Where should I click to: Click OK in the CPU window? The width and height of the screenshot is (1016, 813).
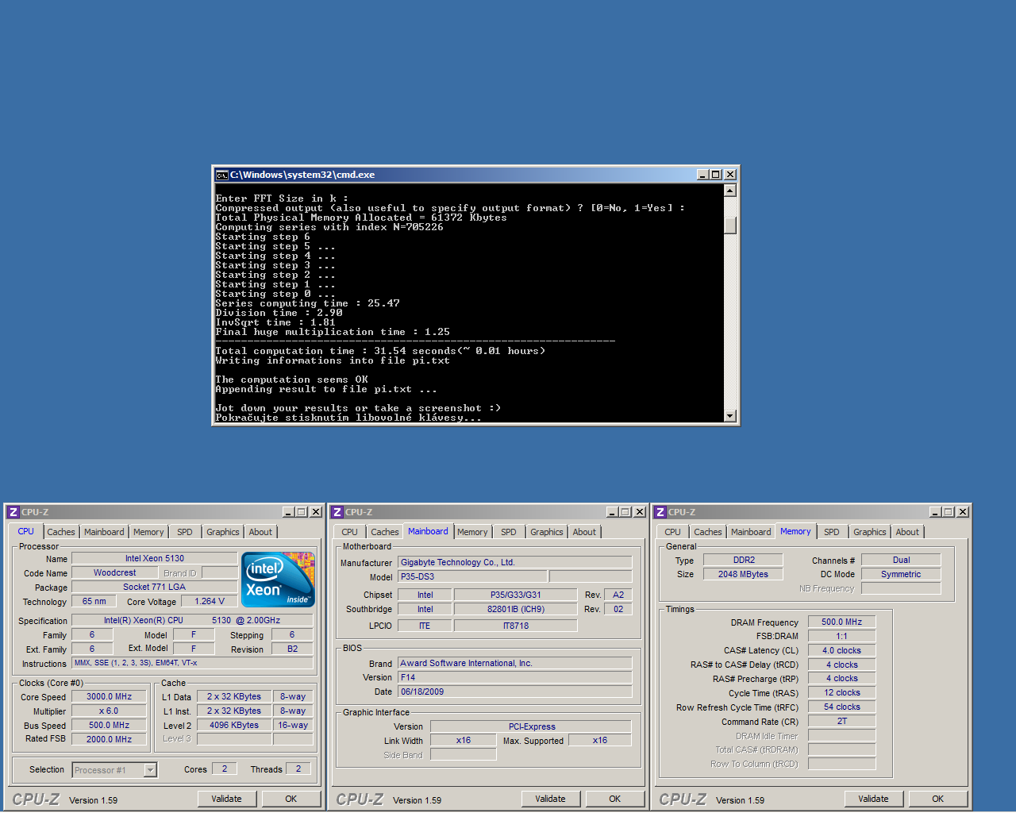click(291, 799)
